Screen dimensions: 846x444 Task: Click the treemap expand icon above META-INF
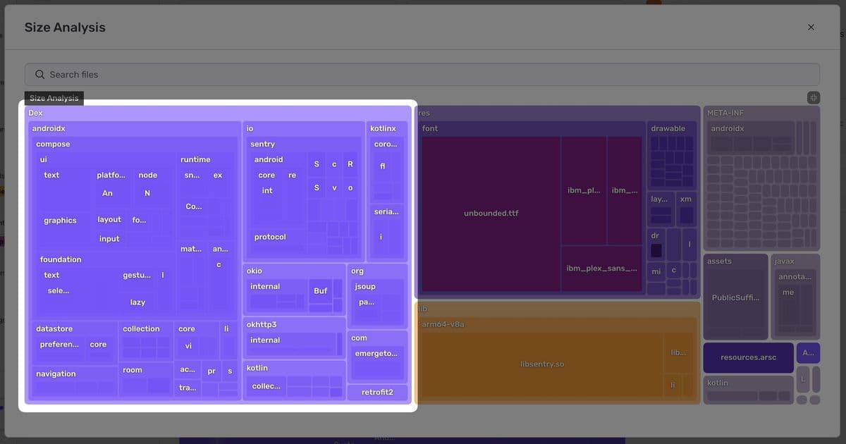pos(814,98)
